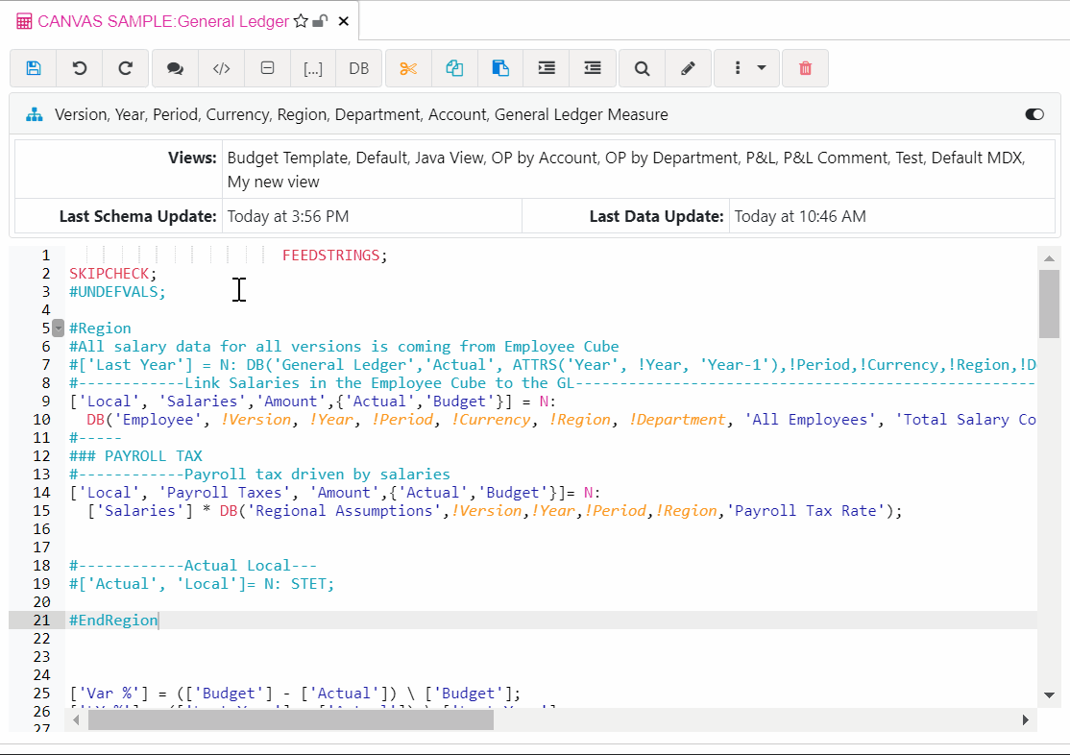Image resolution: width=1070 pixels, height=755 pixels.
Task: Click the red trash Delete icon
Action: click(805, 68)
